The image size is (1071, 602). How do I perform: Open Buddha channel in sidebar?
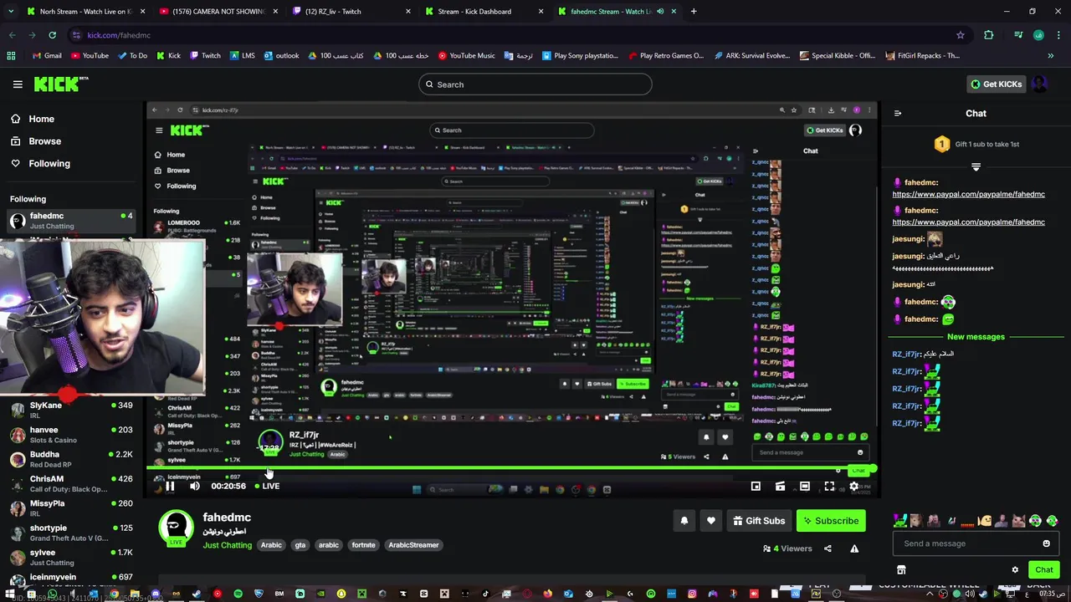[x=71, y=459]
